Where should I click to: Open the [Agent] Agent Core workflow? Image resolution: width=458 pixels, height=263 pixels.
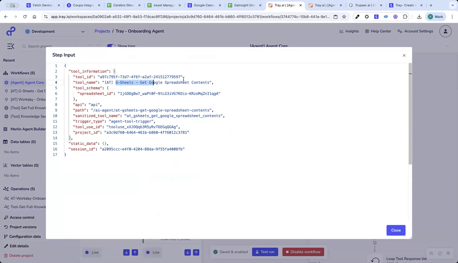click(27, 82)
